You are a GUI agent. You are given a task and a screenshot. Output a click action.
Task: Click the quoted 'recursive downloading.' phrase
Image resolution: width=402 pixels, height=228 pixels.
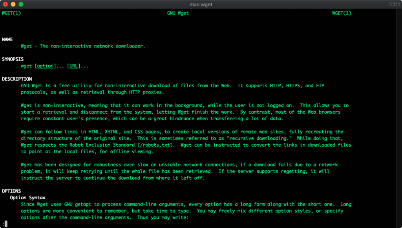259,138
